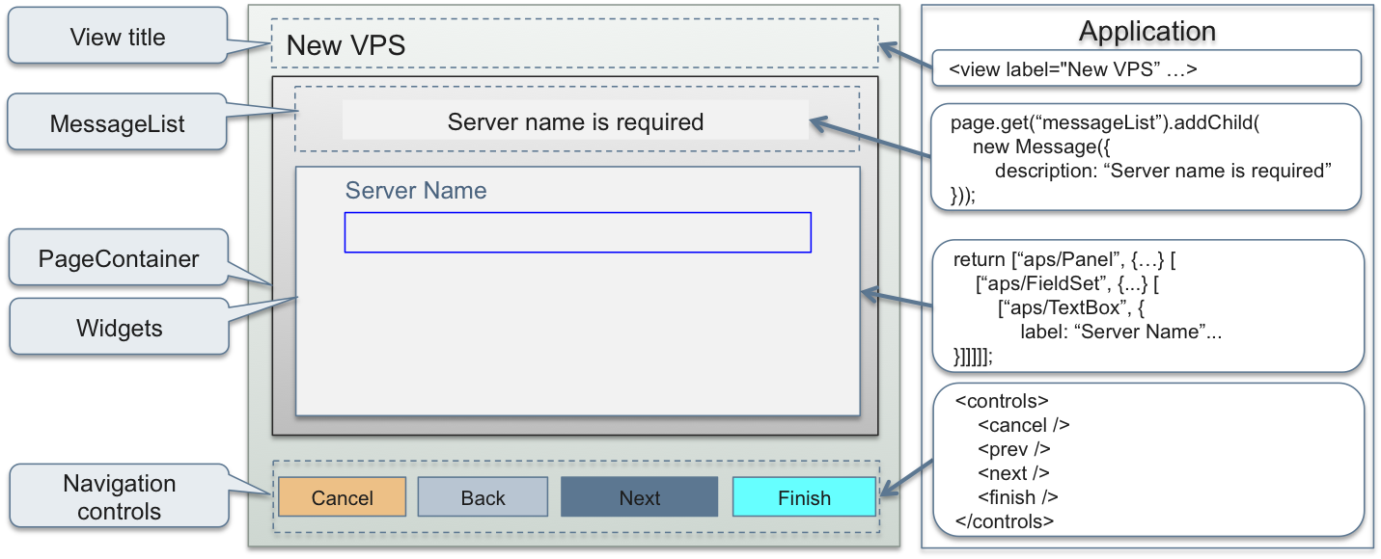Focus the Server Name text box
Image resolution: width=1381 pixels, height=559 pixels.
[x=577, y=233]
